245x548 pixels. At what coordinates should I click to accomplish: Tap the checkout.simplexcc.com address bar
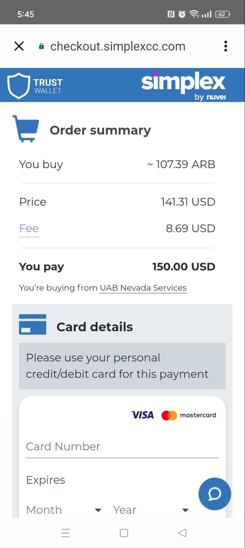[x=118, y=46]
